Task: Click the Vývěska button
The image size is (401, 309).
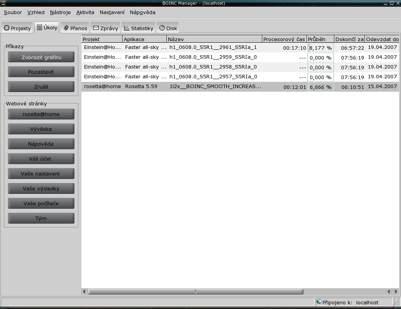Action: tap(41, 129)
